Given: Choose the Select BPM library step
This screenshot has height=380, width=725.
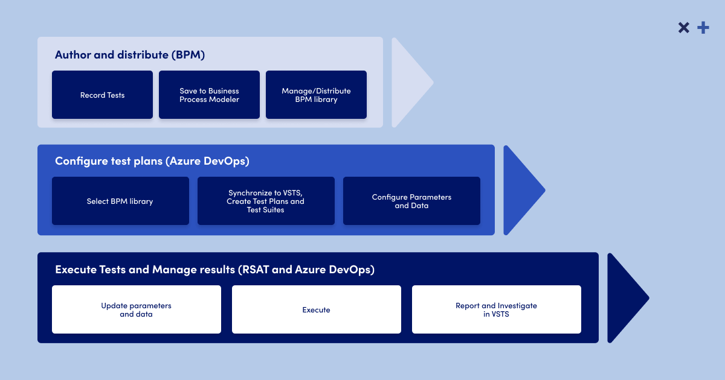Looking at the screenshot, I should 120,201.
